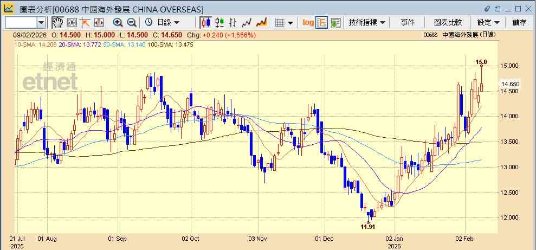Switch to red-blue candlestick chart style
Viewport: 536px width, 250px height.
(x=205, y=23)
